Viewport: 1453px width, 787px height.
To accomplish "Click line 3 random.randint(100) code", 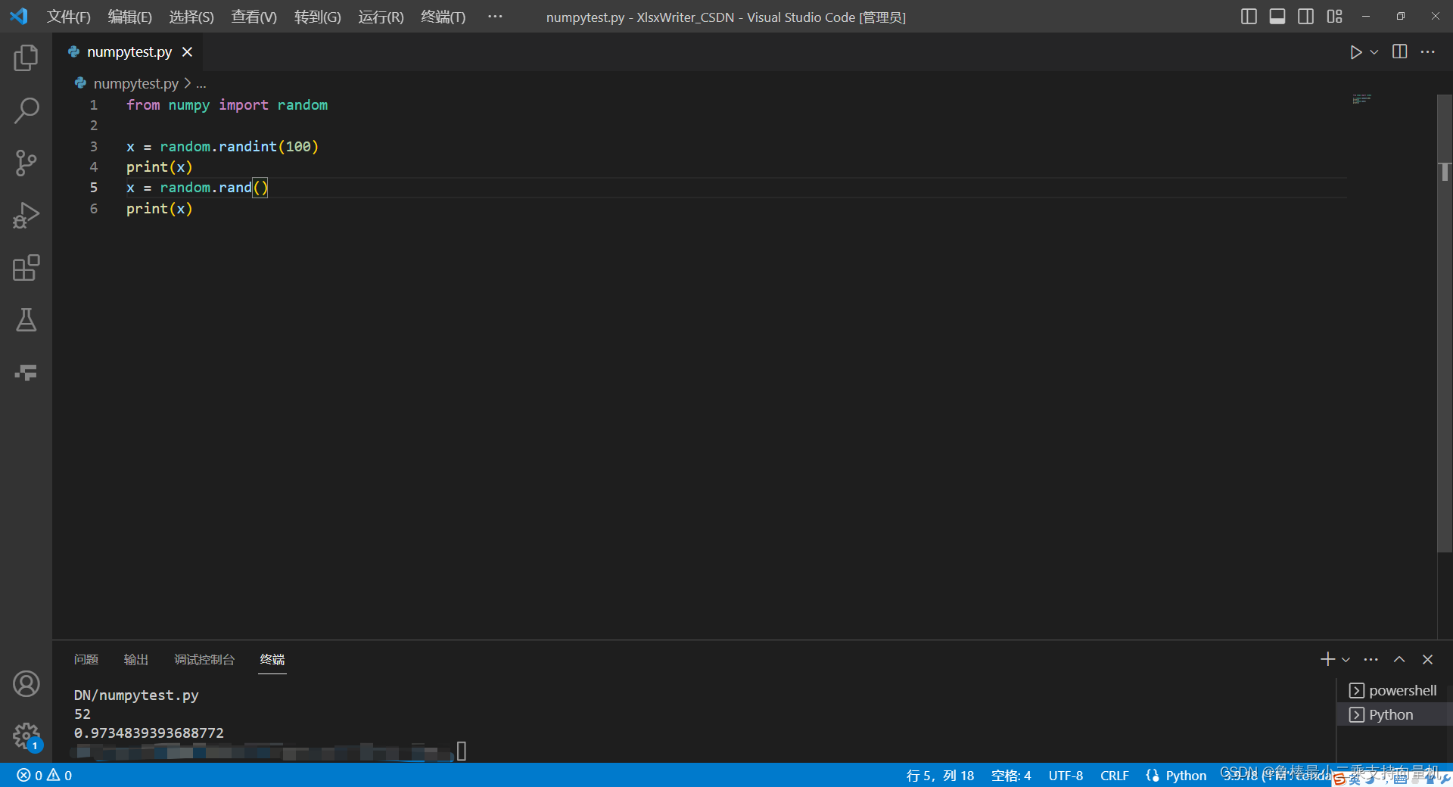I will click(x=239, y=146).
